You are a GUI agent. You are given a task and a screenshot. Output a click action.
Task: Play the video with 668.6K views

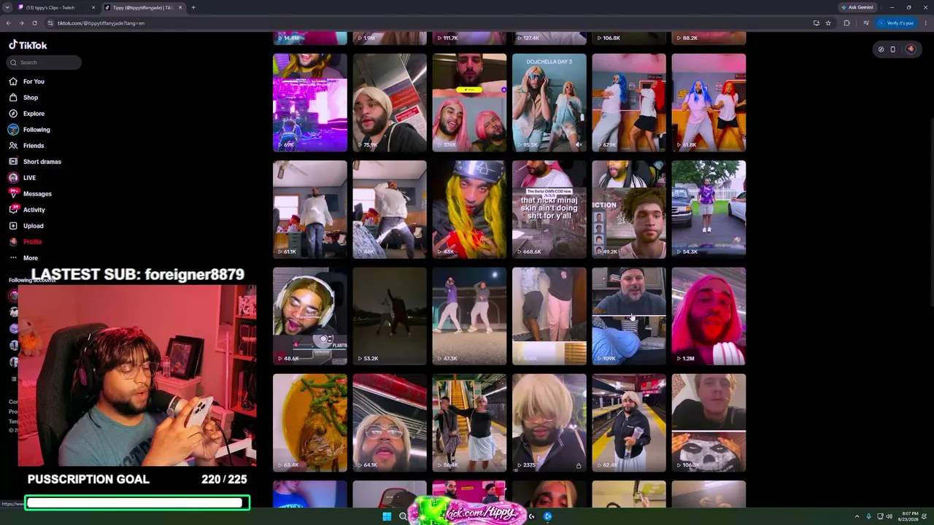[x=549, y=209]
